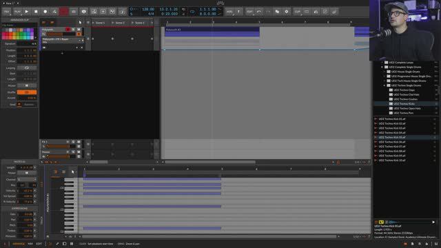This screenshot has height=248, width=441.
Task: Toggle the arranger loop button beside the position display
Action: click(x=192, y=12)
